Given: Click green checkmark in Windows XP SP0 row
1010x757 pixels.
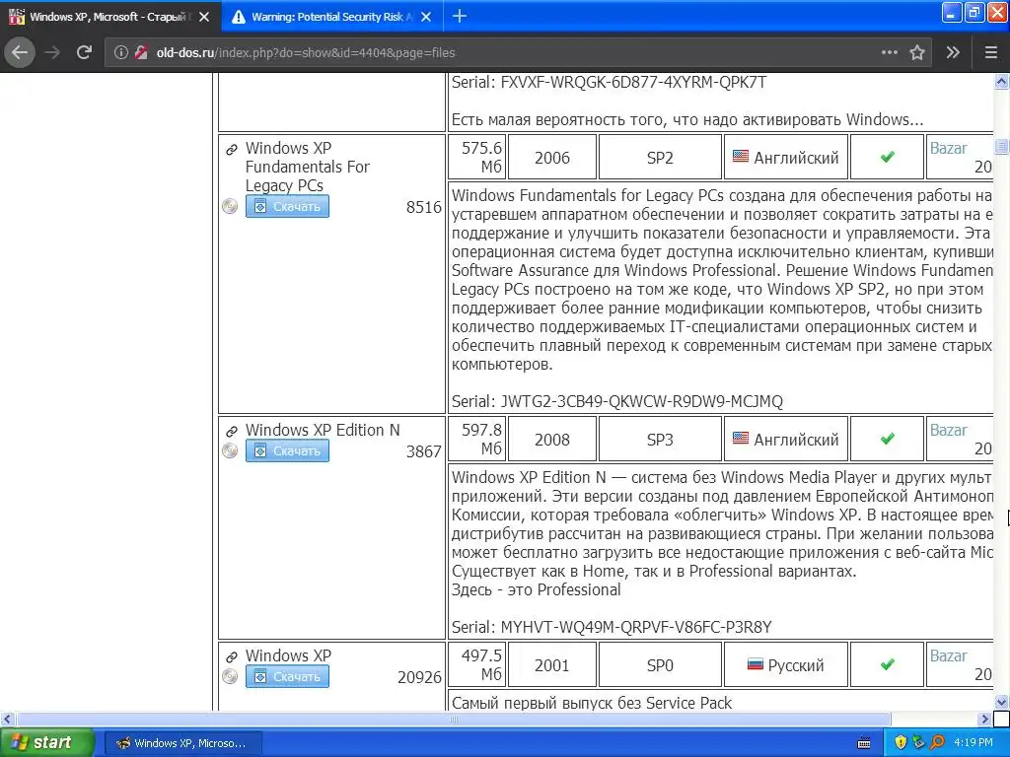Looking at the screenshot, I should click(x=888, y=664).
